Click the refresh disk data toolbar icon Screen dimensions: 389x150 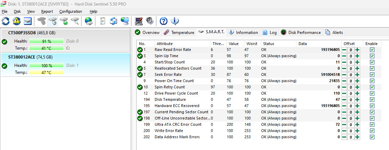coord(6,21)
